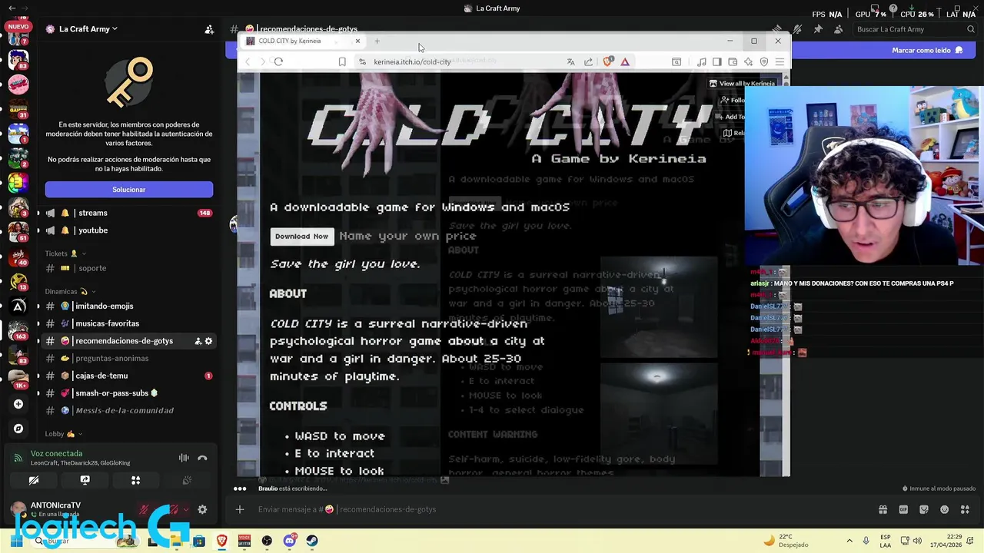Collapse the Tickets category

65,253
